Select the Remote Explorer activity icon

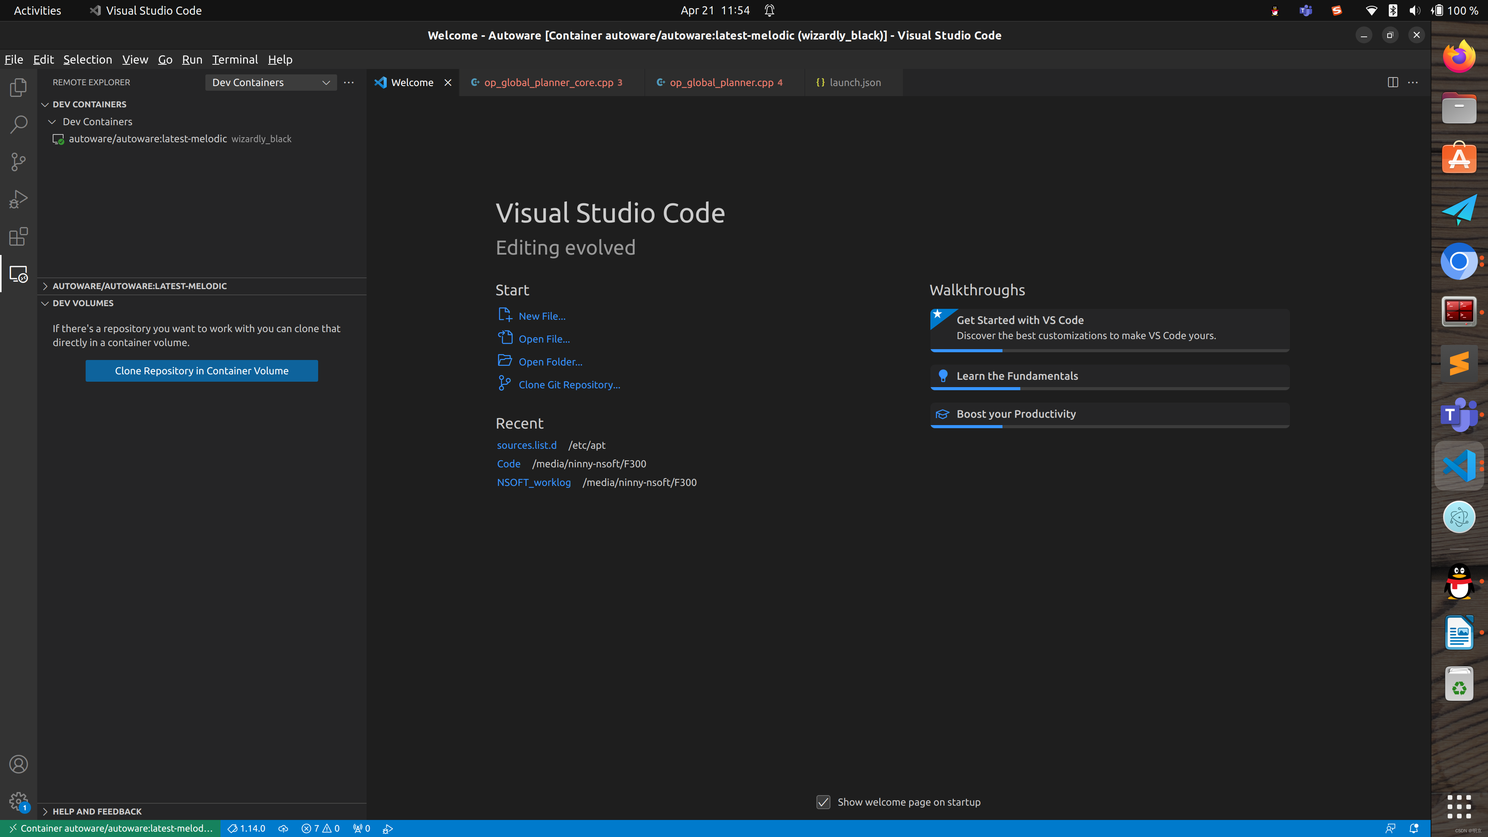(x=19, y=274)
